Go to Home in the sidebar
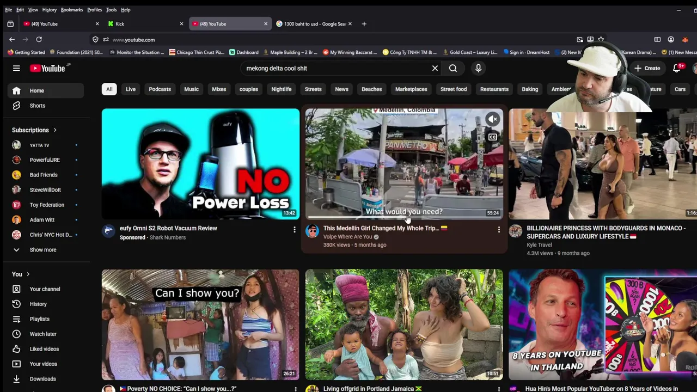Viewport: 697px width, 392px height. 45,90
